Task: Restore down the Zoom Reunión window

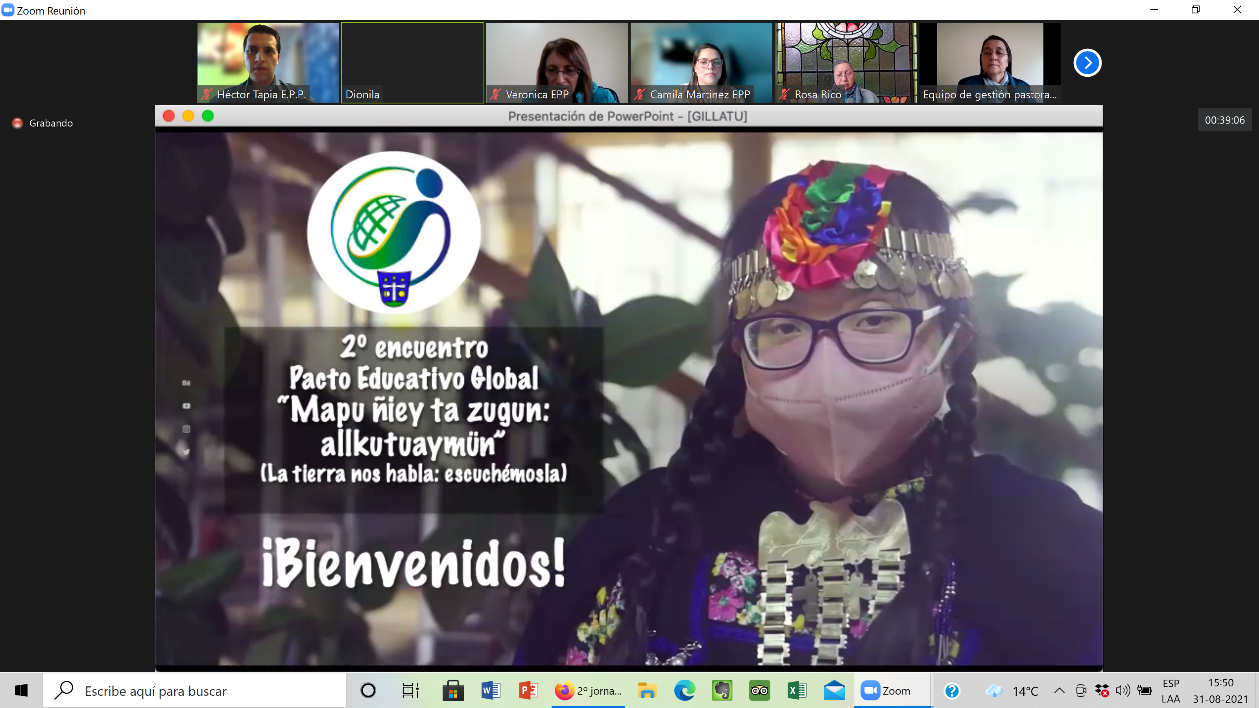Action: pyautogui.click(x=1196, y=10)
